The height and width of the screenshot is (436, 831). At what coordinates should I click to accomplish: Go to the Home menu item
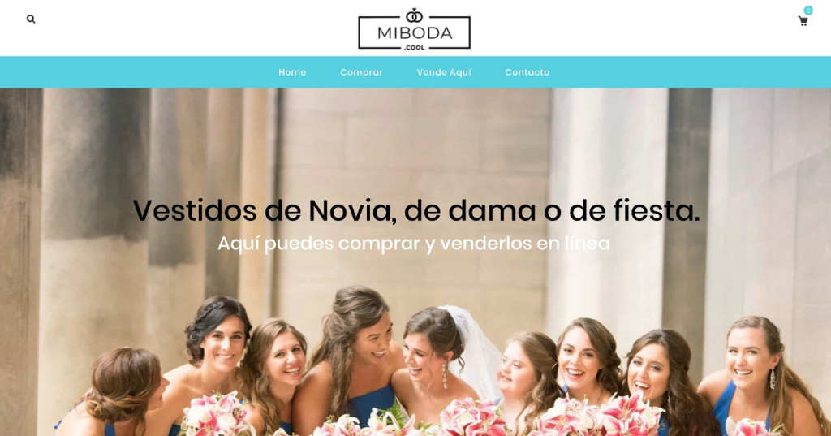pos(292,72)
